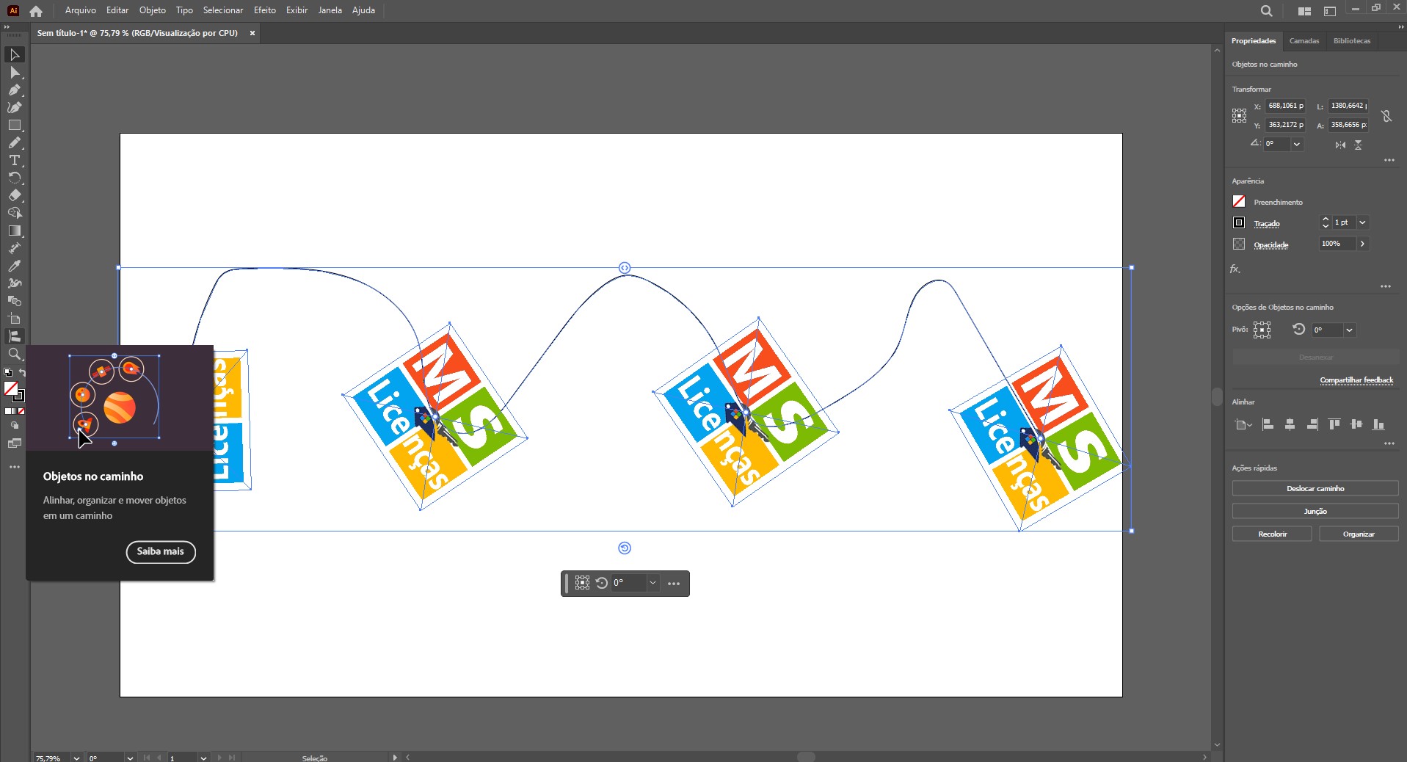1407x762 pixels.
Task: Open artboard number dropdown
Action: 203,758
